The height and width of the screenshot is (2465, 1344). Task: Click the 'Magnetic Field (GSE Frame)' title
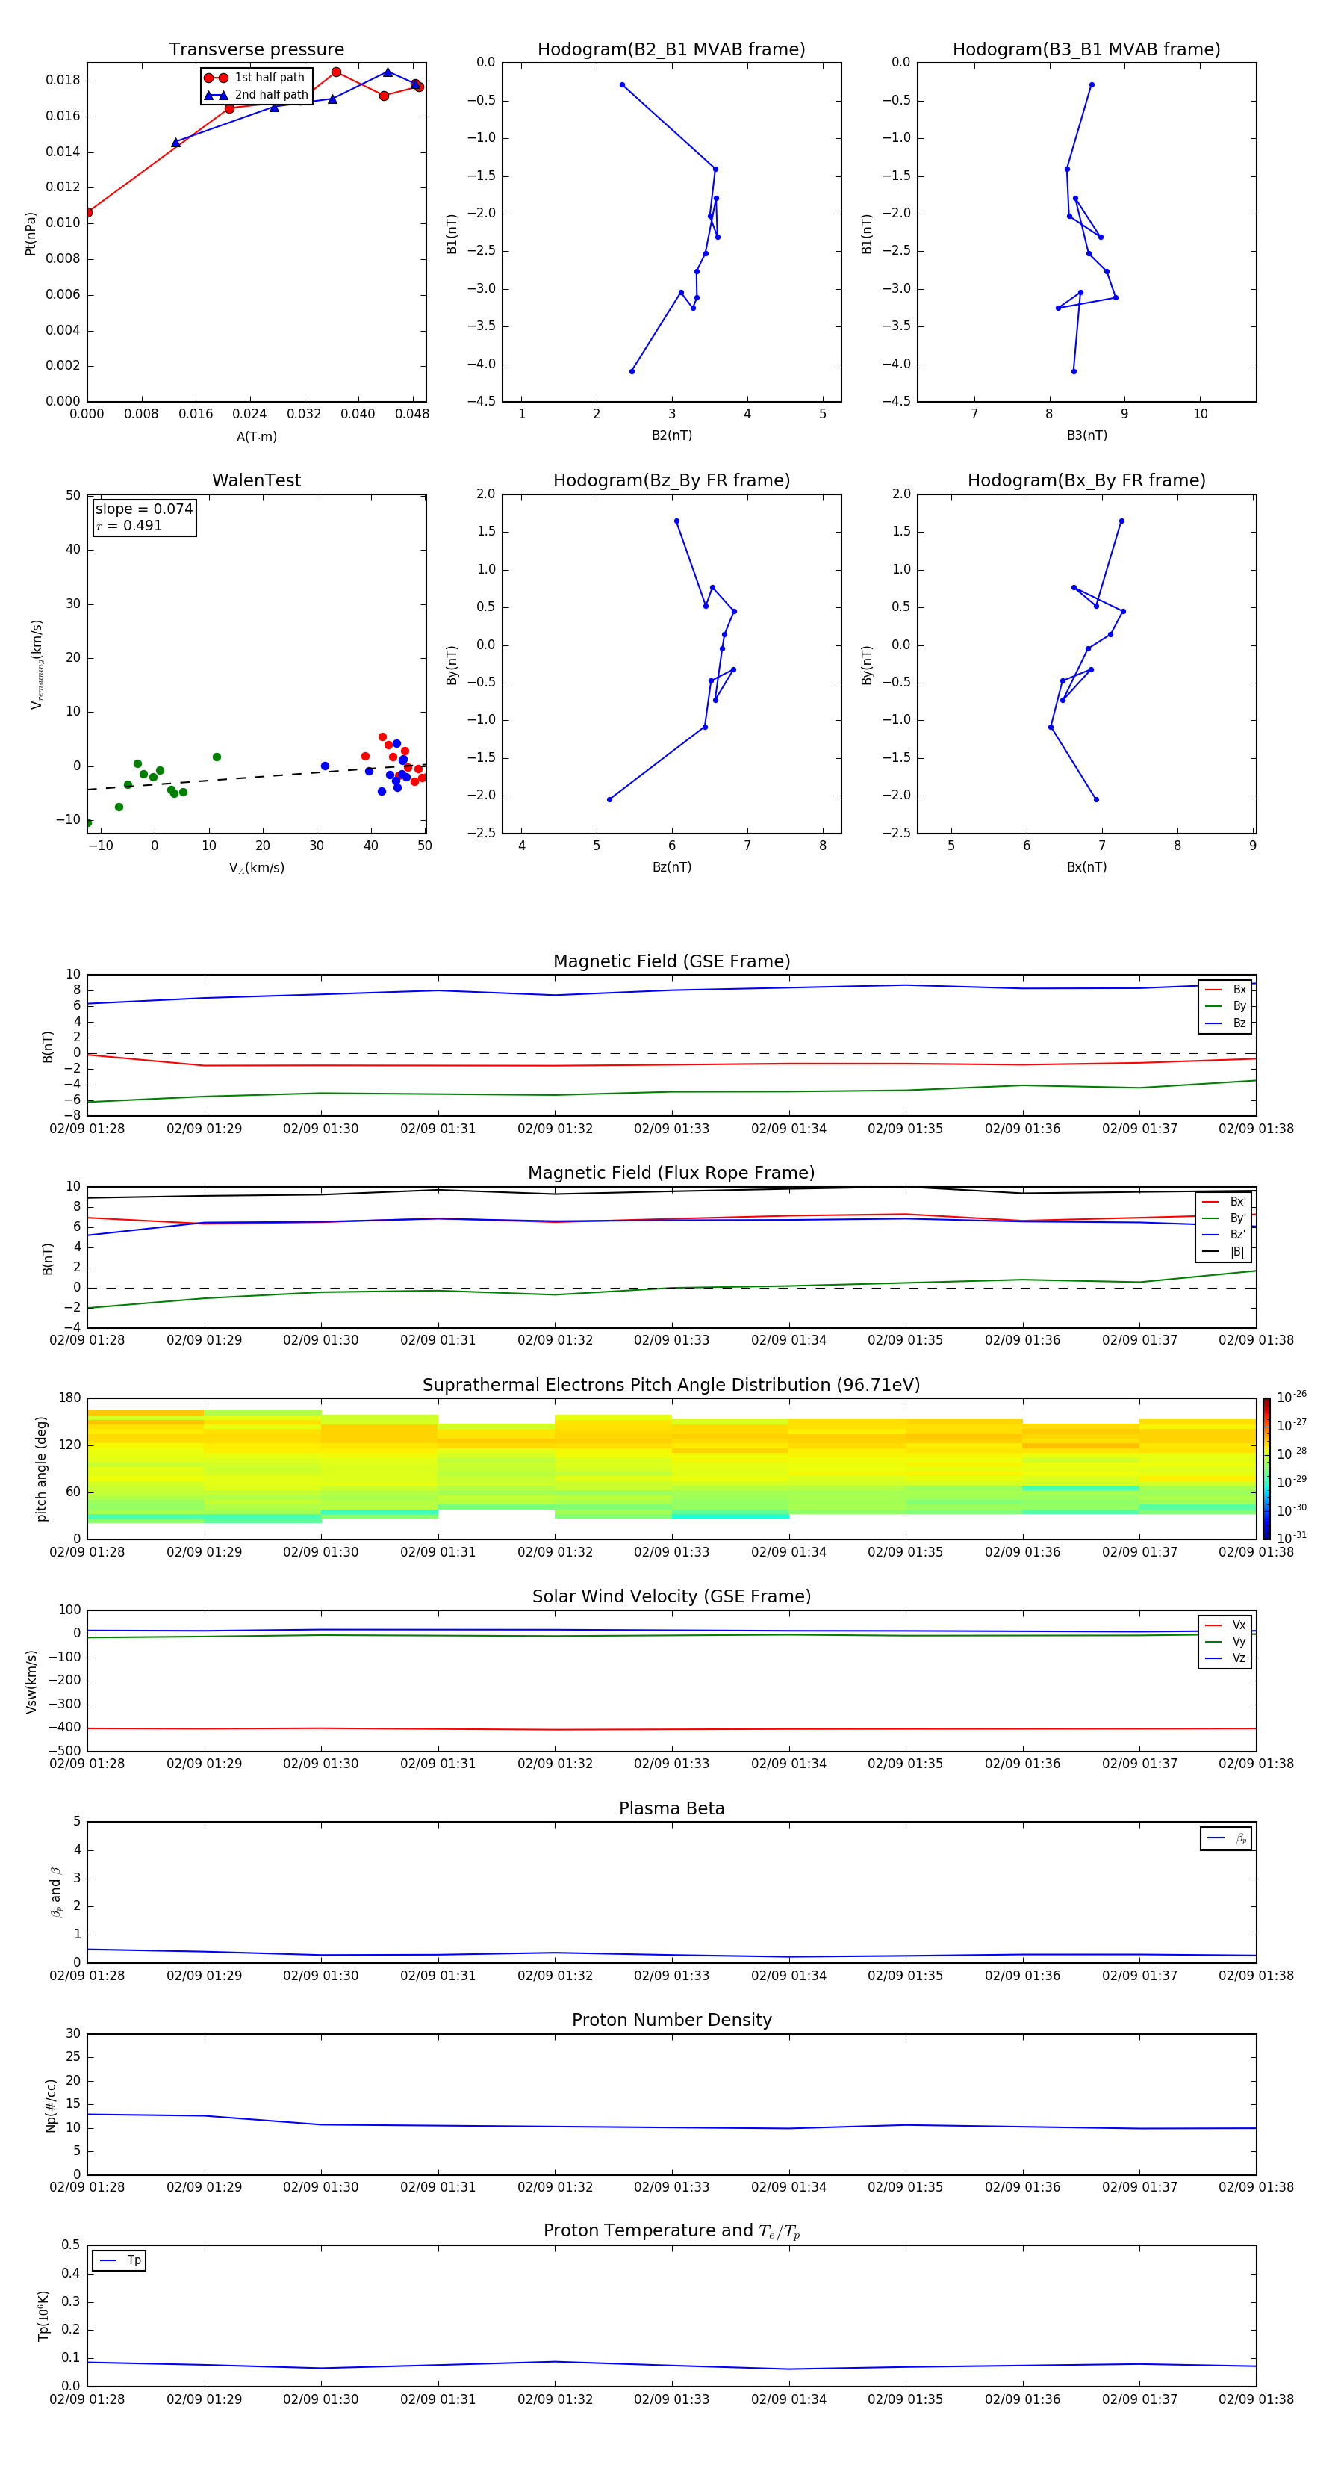pos(671,961)
